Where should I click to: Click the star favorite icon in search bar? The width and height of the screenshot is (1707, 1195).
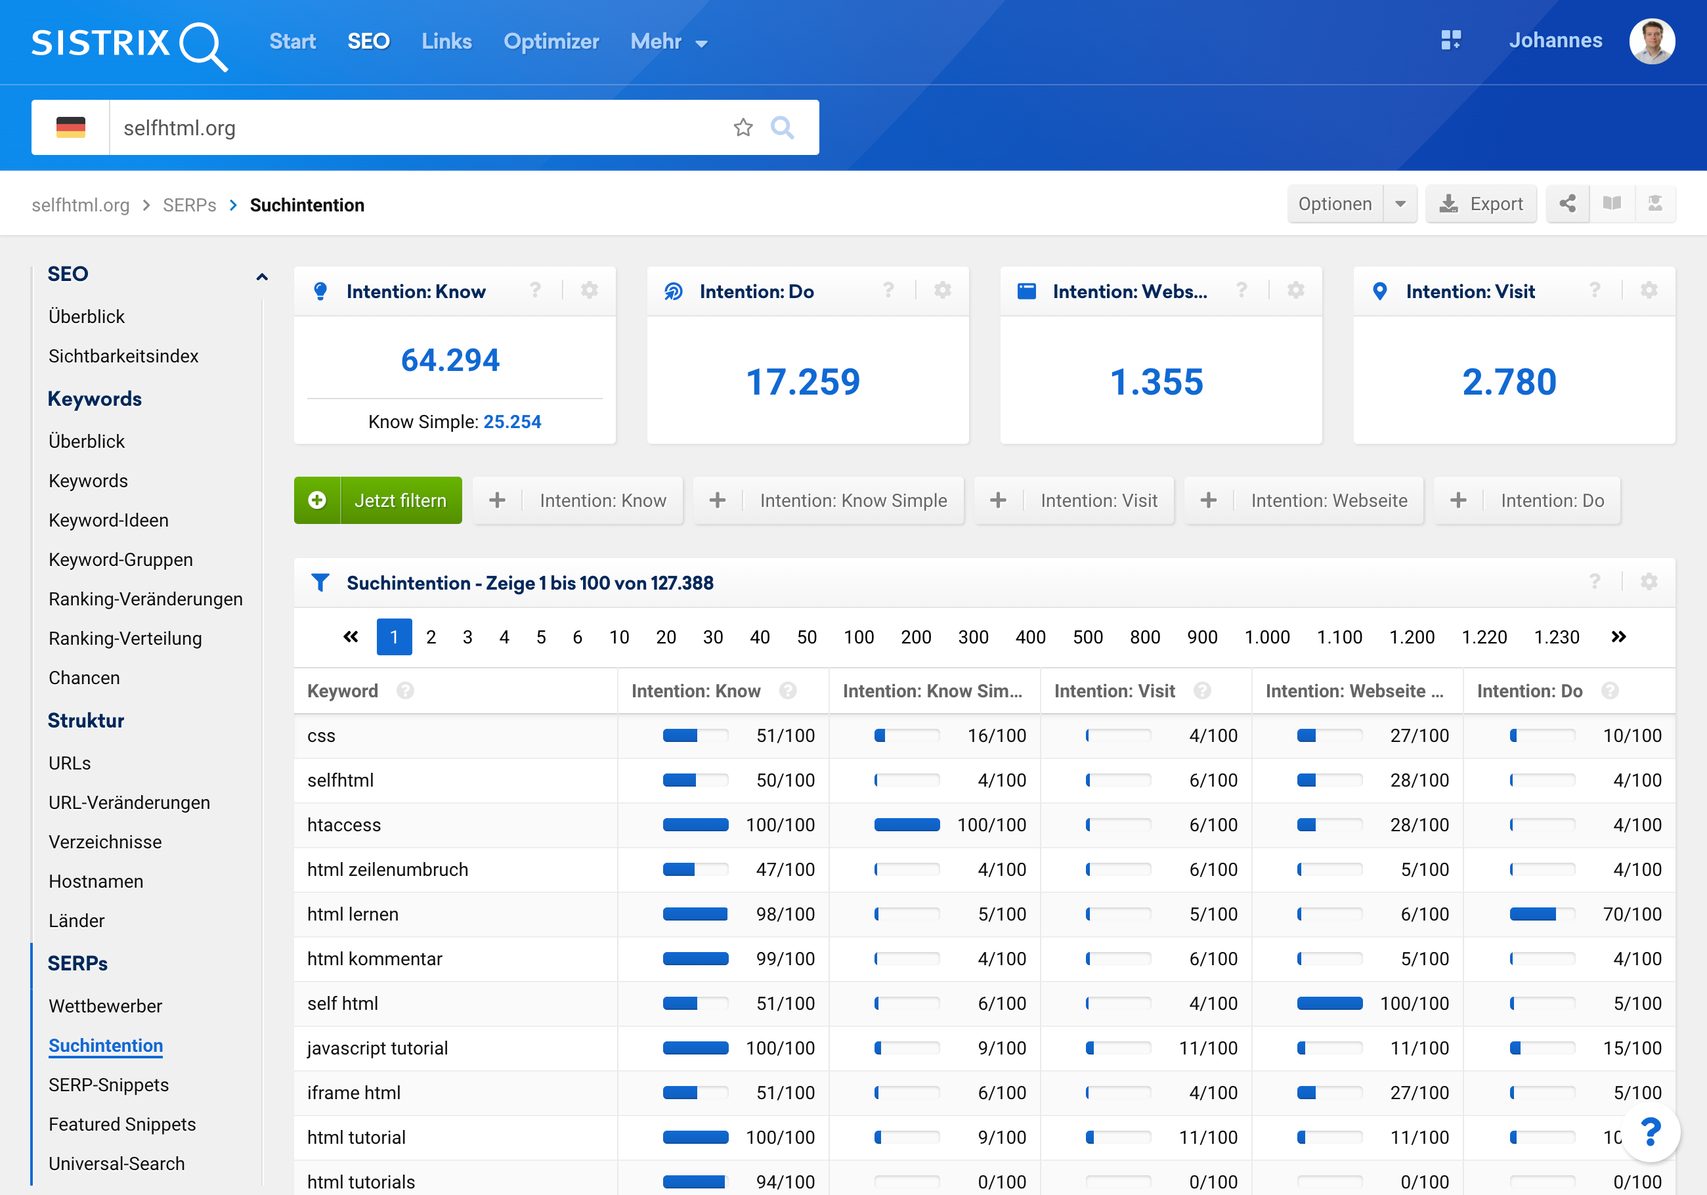coord(743,128)
